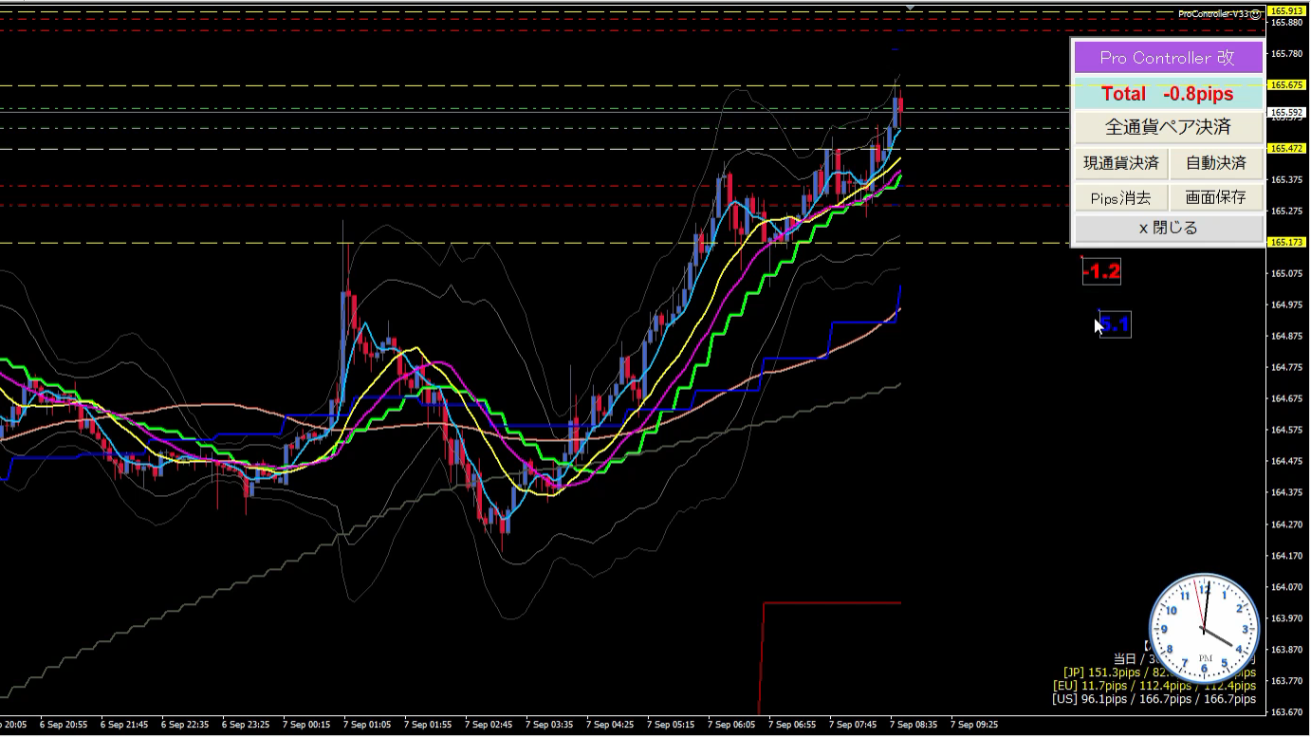Click the Total -0.8pips display
Viewport: 1311px width, 737px height.
click(1168, 94)
